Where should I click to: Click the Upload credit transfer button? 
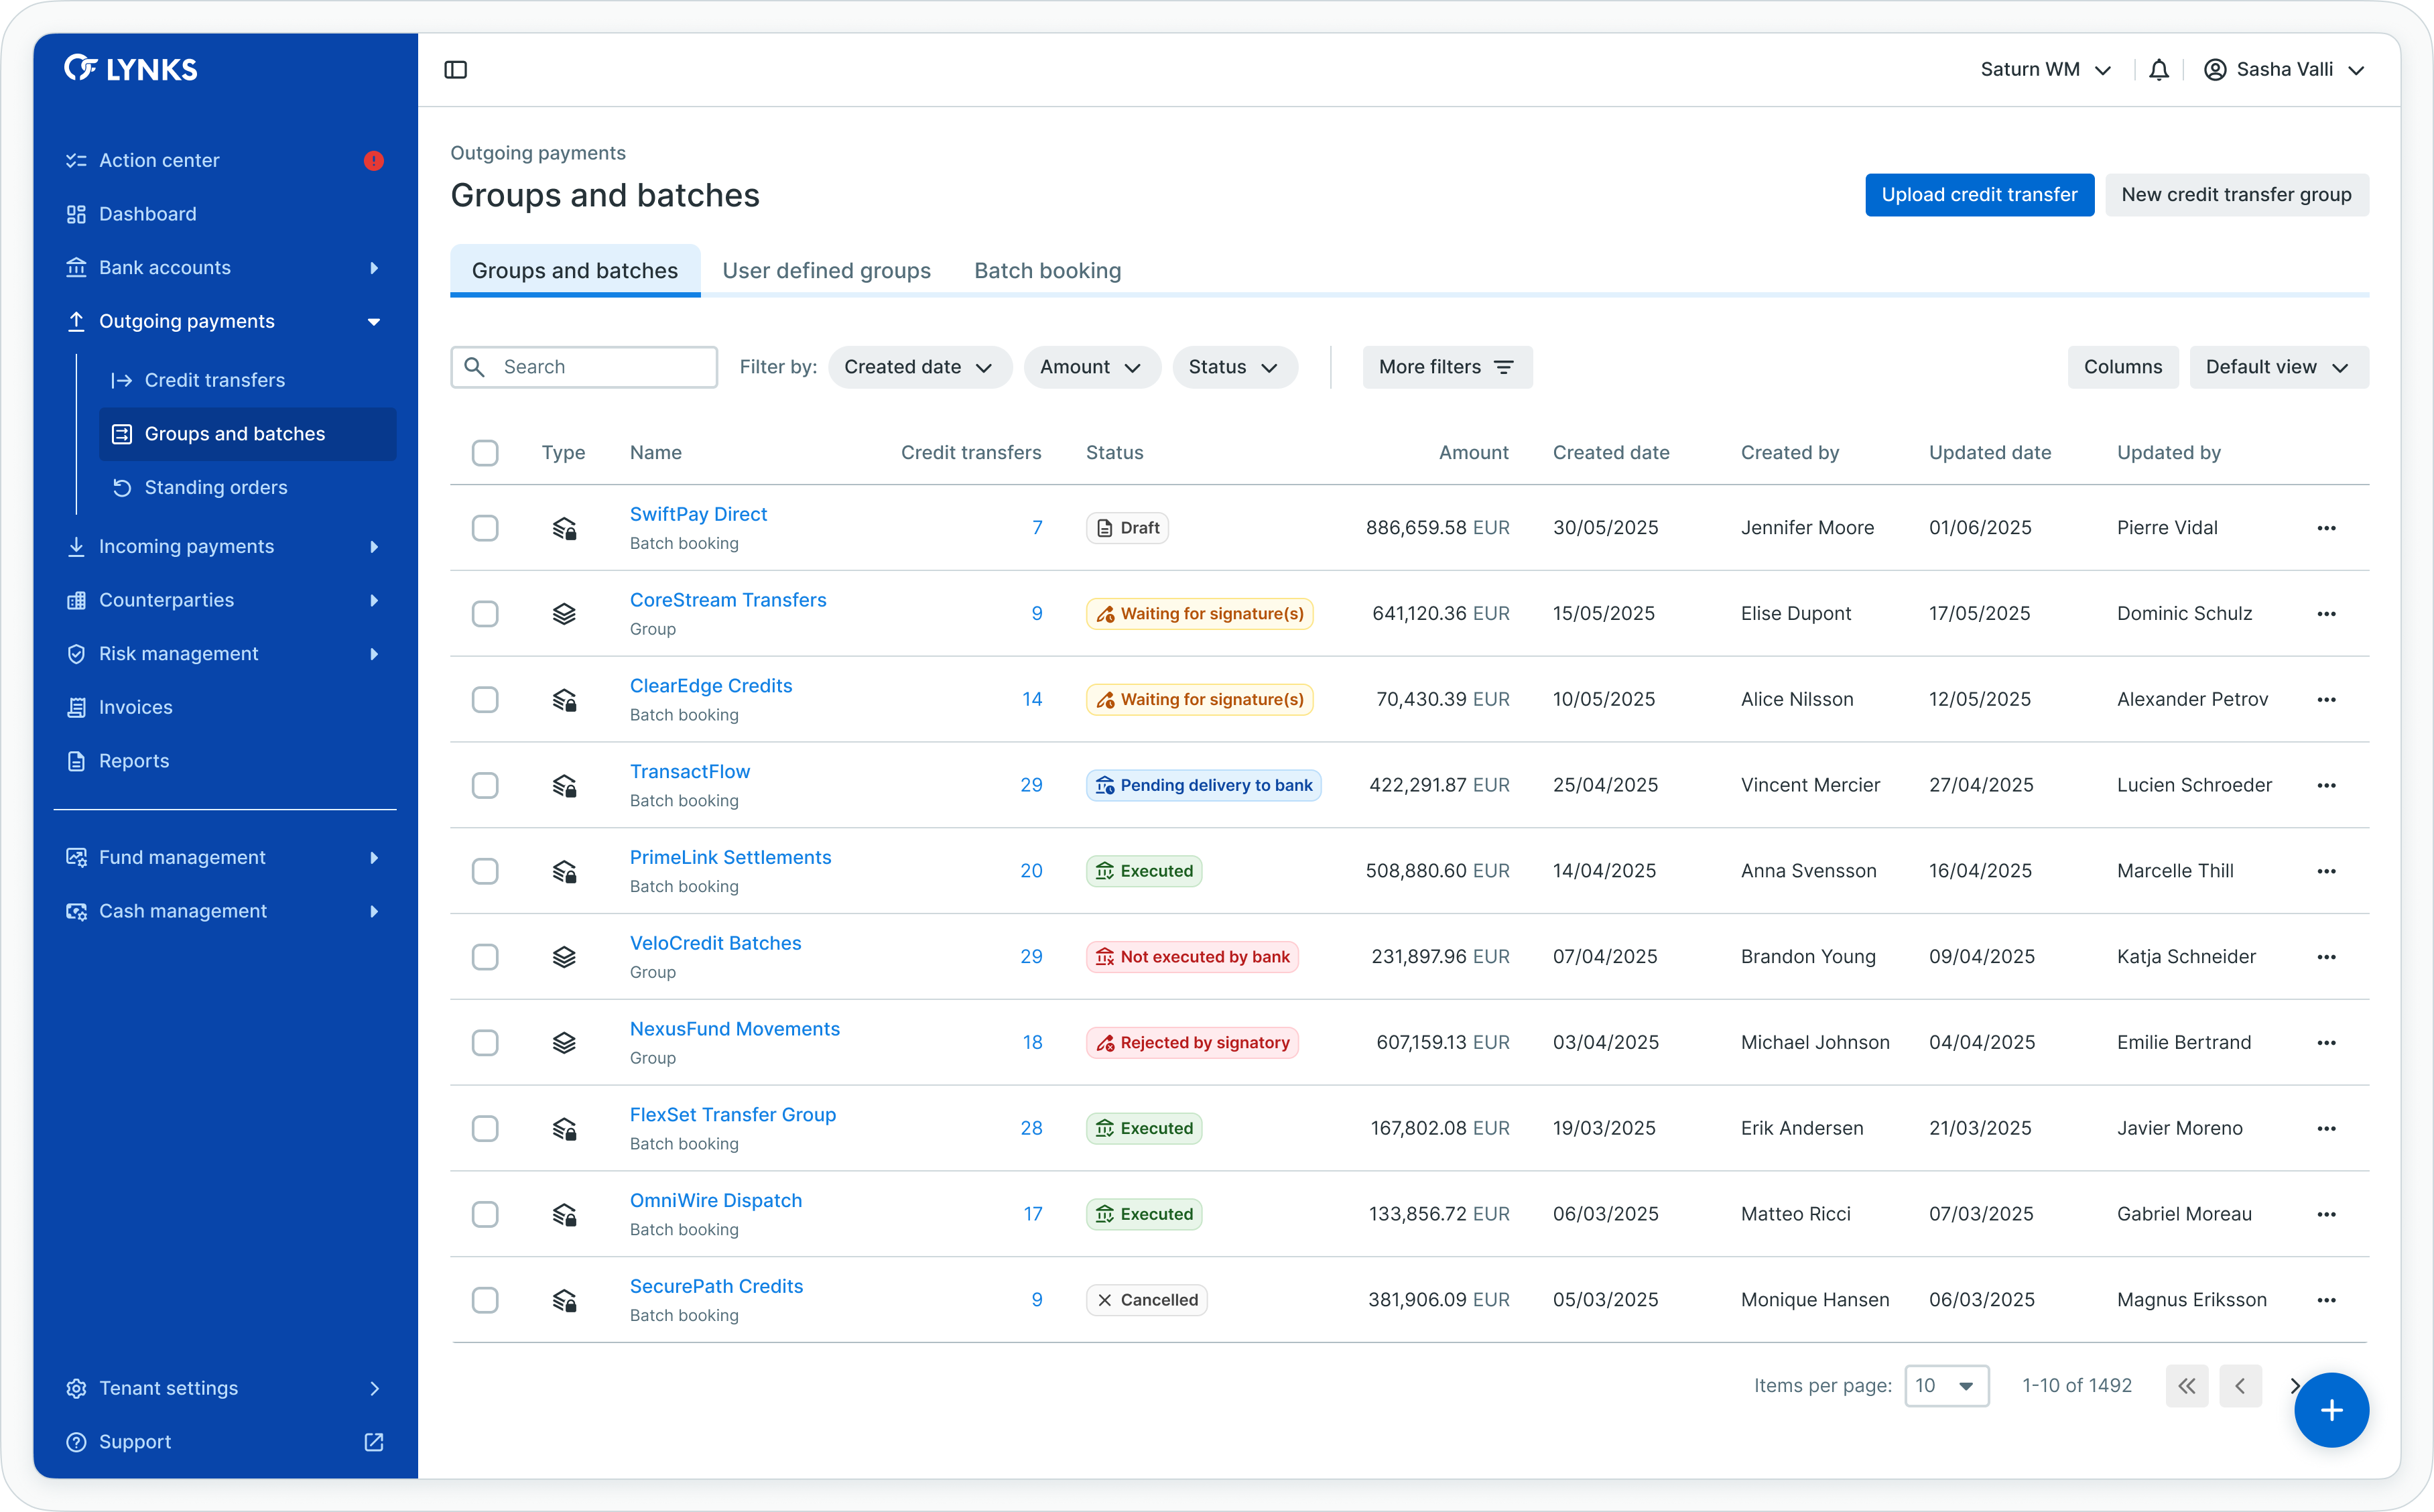click(1978, 195)
